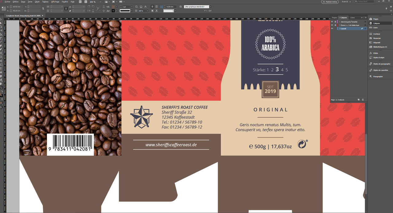Click the Y position field
Viewport: 393px width, 213px height.
coord(17,11)
